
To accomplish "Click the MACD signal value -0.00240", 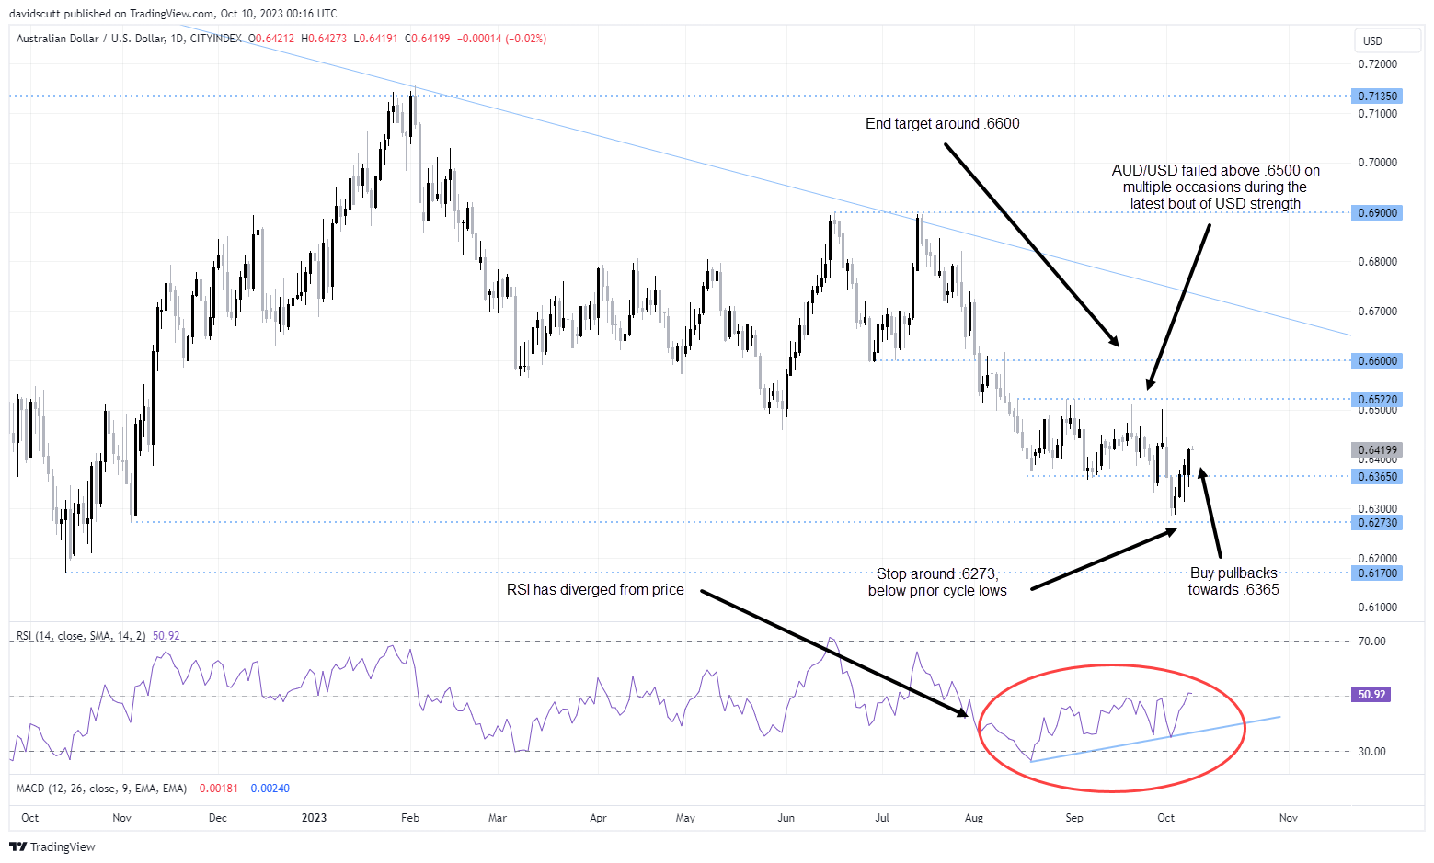I will click(x=268, y=789).
